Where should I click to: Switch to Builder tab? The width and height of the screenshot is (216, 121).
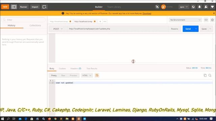(99, 7)
